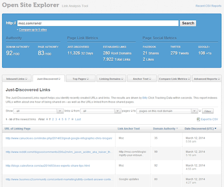This screenshot has height=187, width=224.
Task: Expand the 'from all' pages dropdown
Action: [100, 111]
